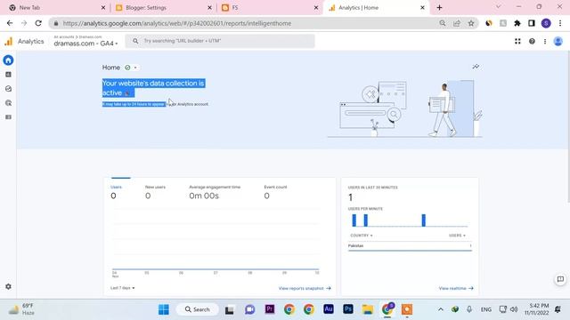This screenshot has width=570, height=320.
Task: Open a new browser tab
Action: tap(439, 7)
